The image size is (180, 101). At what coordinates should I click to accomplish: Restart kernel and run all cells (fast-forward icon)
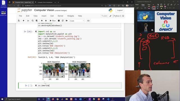pyautogui.click(x=67, y=21)
